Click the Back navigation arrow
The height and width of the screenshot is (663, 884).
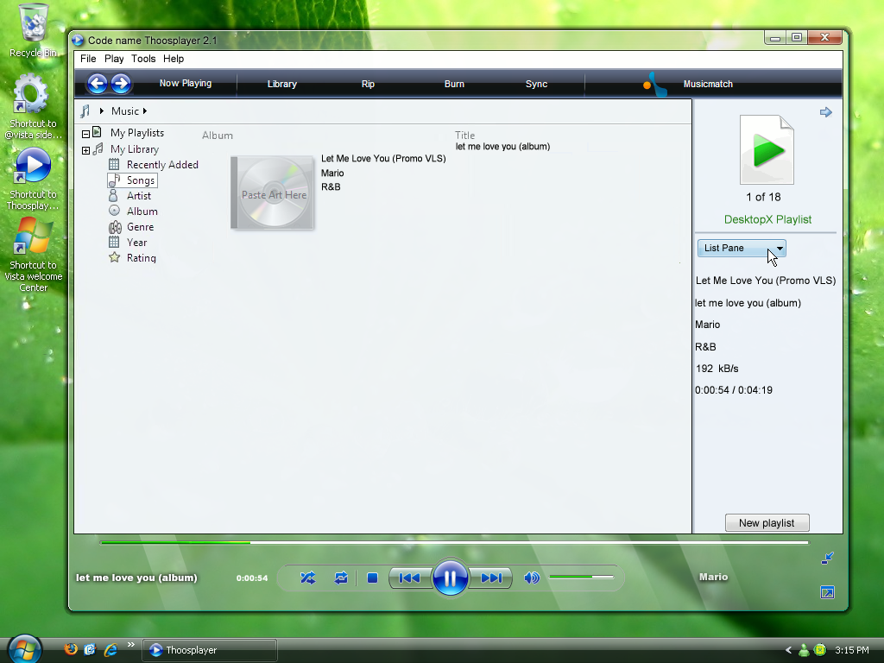click(x=97, y=84)
